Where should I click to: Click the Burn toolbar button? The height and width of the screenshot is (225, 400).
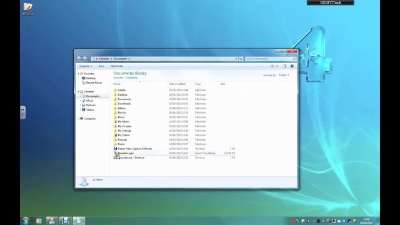[x=101, y=66]
